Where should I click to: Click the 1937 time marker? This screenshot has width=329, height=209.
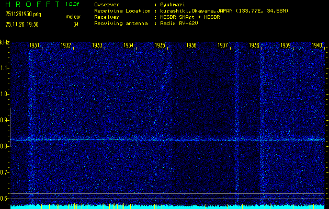(x=223, y=45)
